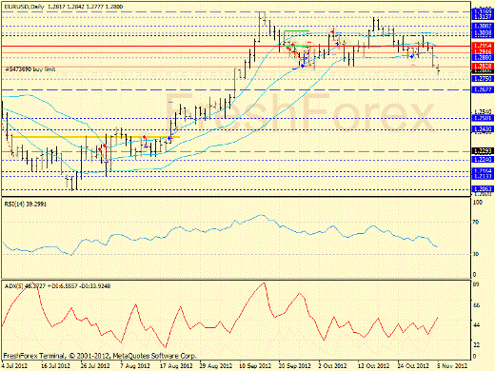Select the black 1.2293 price label
This screenshot has width=495, height=371.
(483, 151)
